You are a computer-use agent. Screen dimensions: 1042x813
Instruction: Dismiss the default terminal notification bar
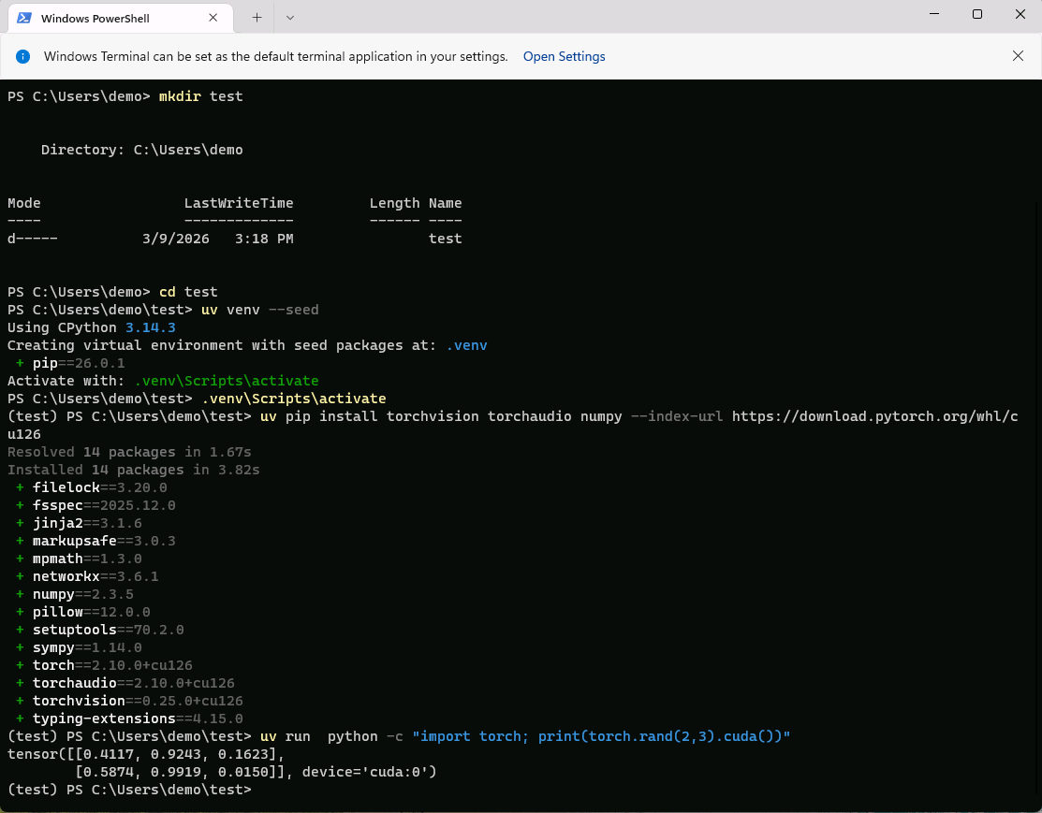[1018, 56]
